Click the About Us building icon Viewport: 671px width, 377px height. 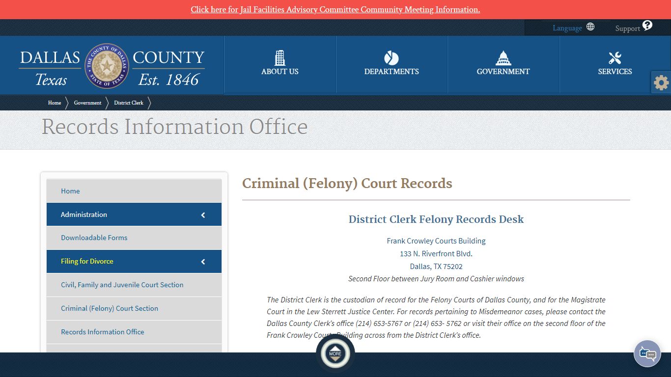coord(280,58)
